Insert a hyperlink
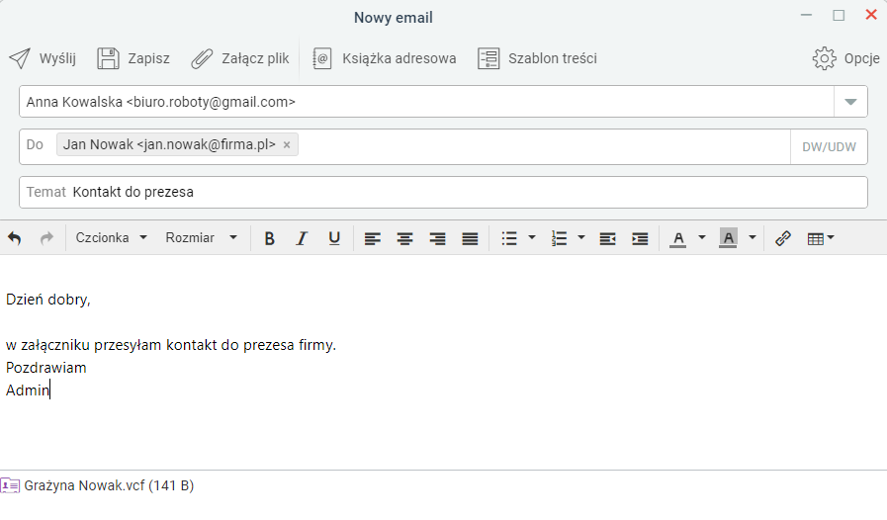Screen dimensions: 887x520 point(783,239)
